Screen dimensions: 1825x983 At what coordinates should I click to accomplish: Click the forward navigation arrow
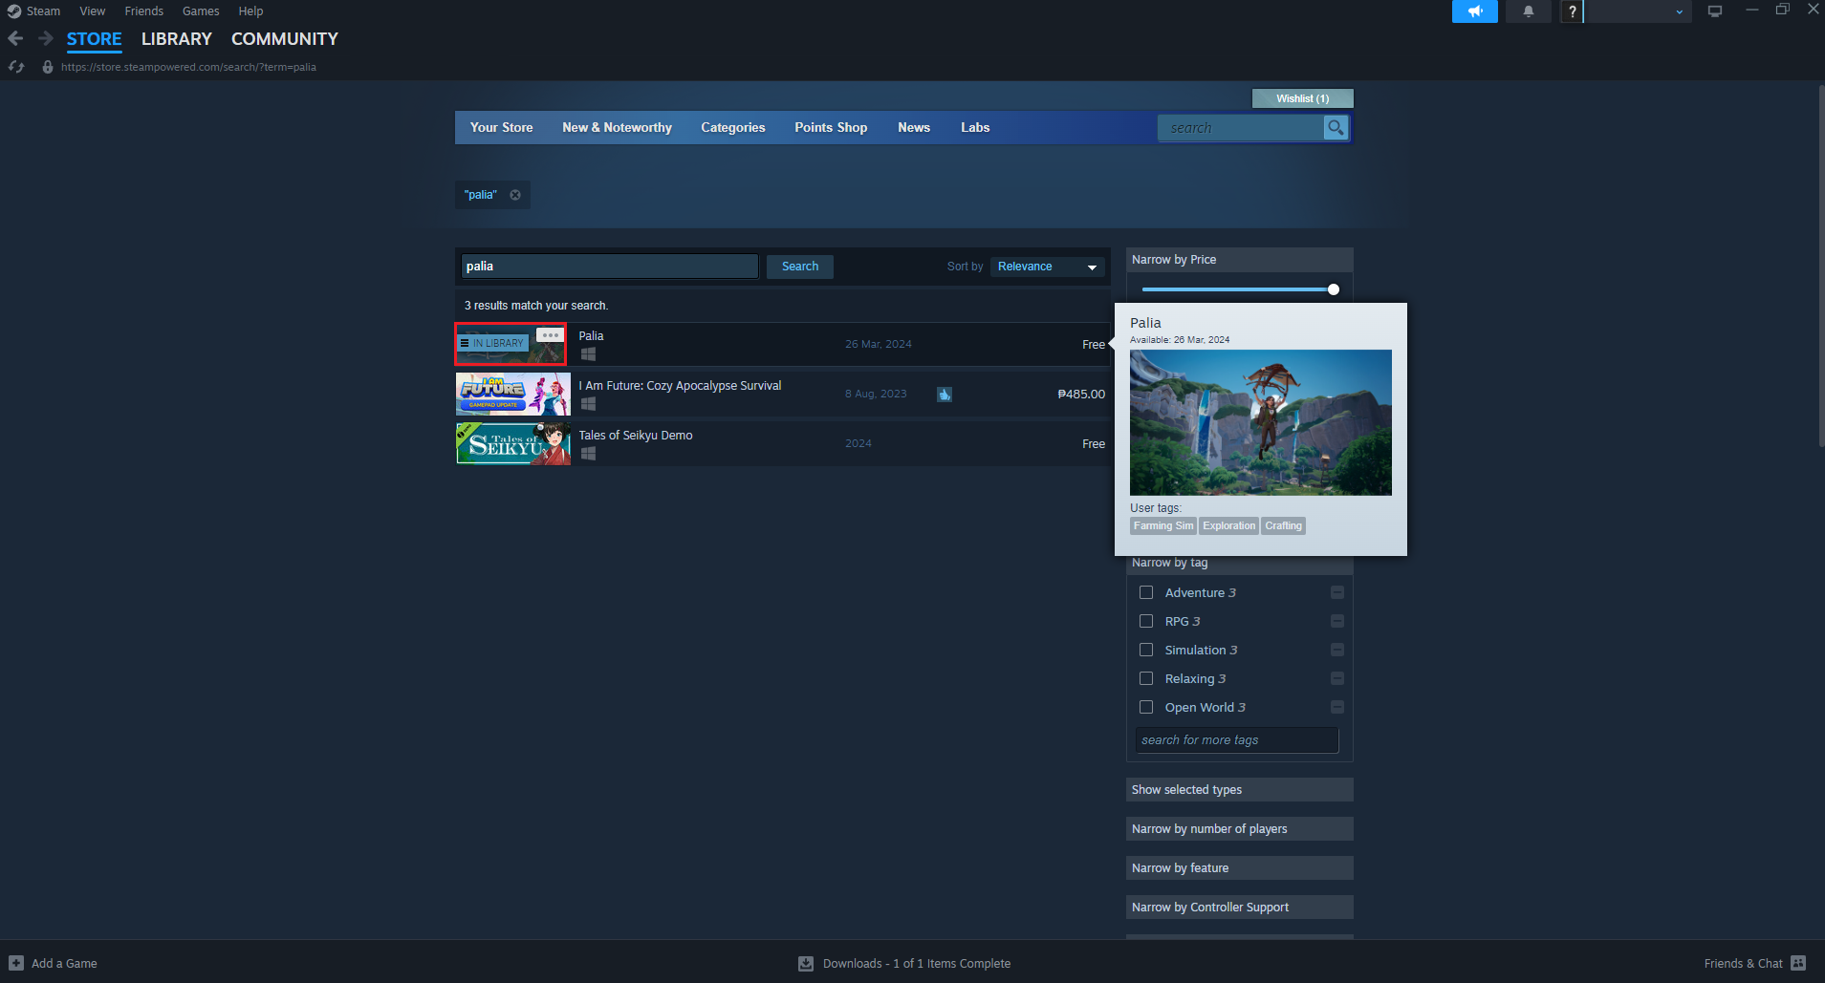point(45,38)
